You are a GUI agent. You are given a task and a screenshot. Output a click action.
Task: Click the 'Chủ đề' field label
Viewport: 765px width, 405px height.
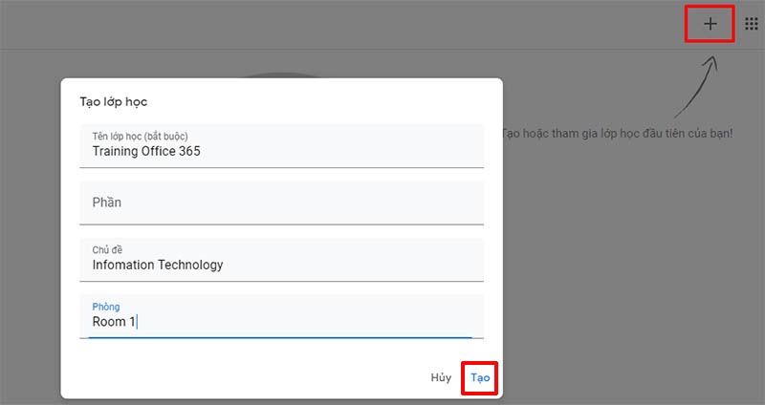(107, 249)
